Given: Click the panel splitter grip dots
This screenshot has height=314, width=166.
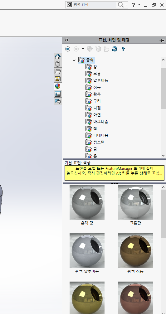Looking at the screenshot, I should pos(115,183).
